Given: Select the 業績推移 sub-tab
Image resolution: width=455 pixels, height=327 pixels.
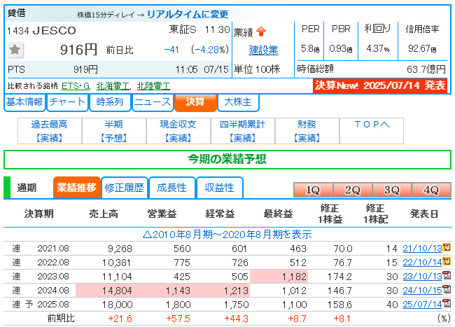Looking at the screenshot, I should pyautogui.click(x=76, y=188).
